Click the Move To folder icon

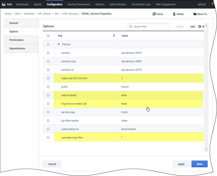[195, 14]
